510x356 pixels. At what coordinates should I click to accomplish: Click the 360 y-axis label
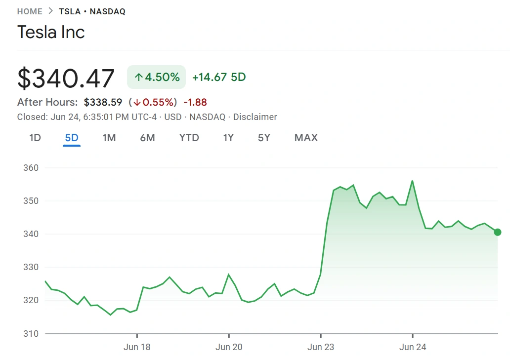pyautogui.click(x=31, y=168)
